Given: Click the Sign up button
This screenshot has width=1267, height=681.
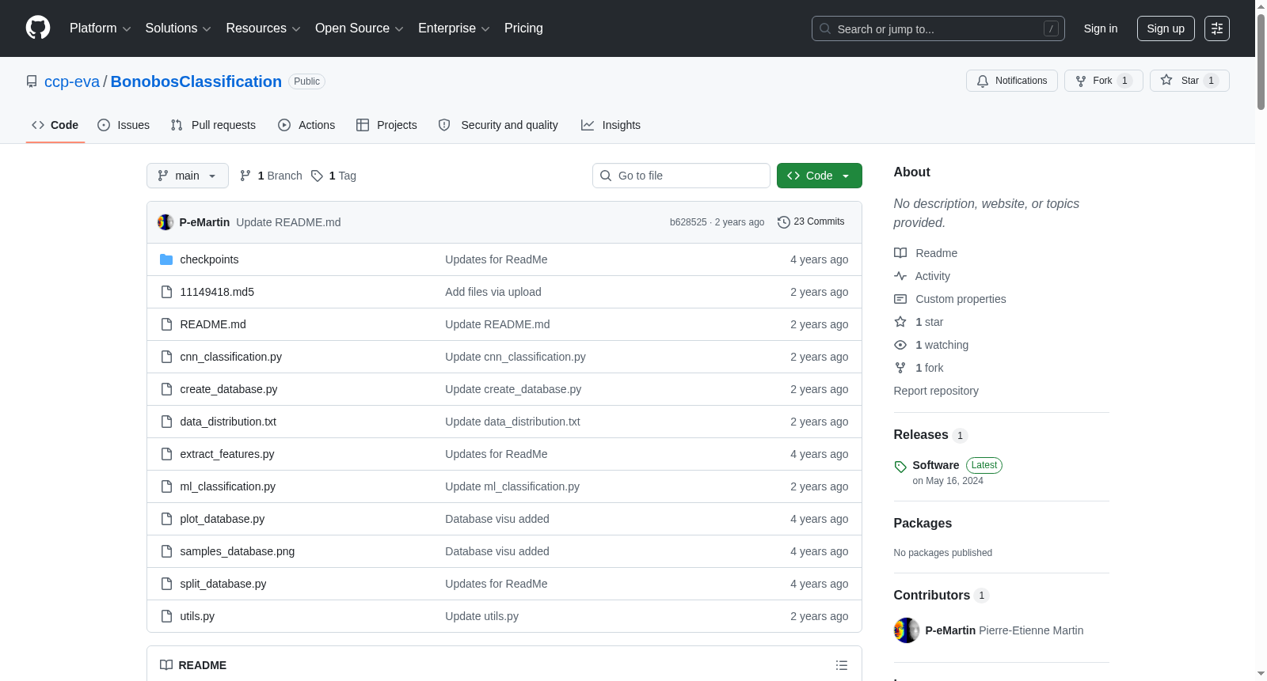Looking at the screenshot, I should pos(1166,28).
